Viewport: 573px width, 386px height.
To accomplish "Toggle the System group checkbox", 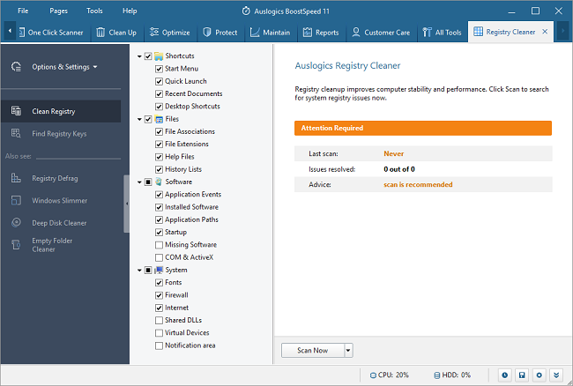I will pos(148,271).
